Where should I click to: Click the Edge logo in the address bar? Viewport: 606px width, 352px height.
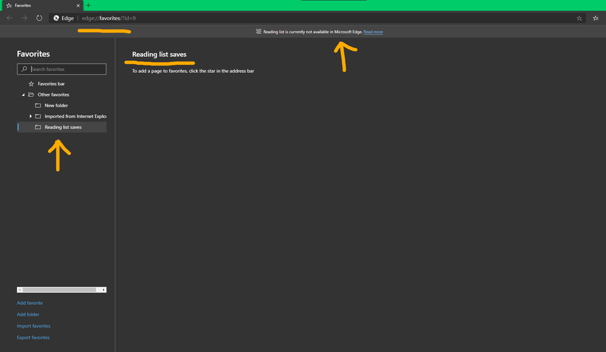coord(56,18)
